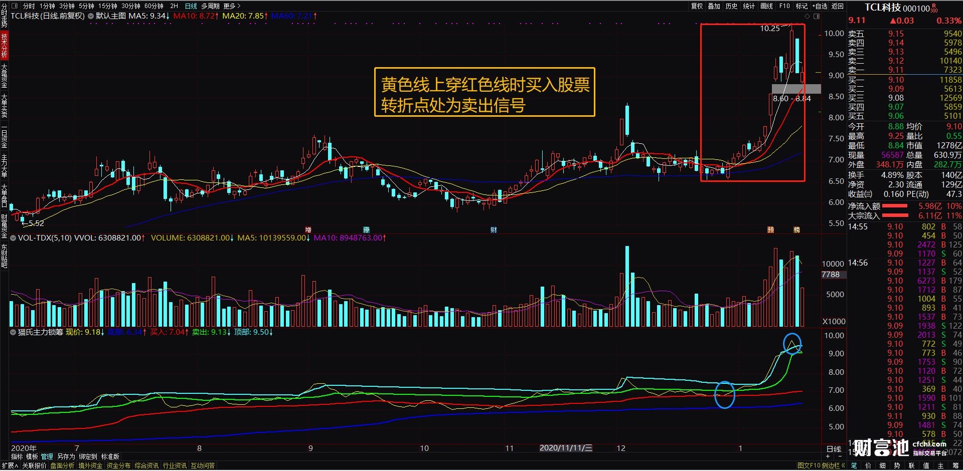Click the zoom-in plus control under the chart
This screenshot has width=963, height=471.
pyautogui.click(x=828, y=456)
